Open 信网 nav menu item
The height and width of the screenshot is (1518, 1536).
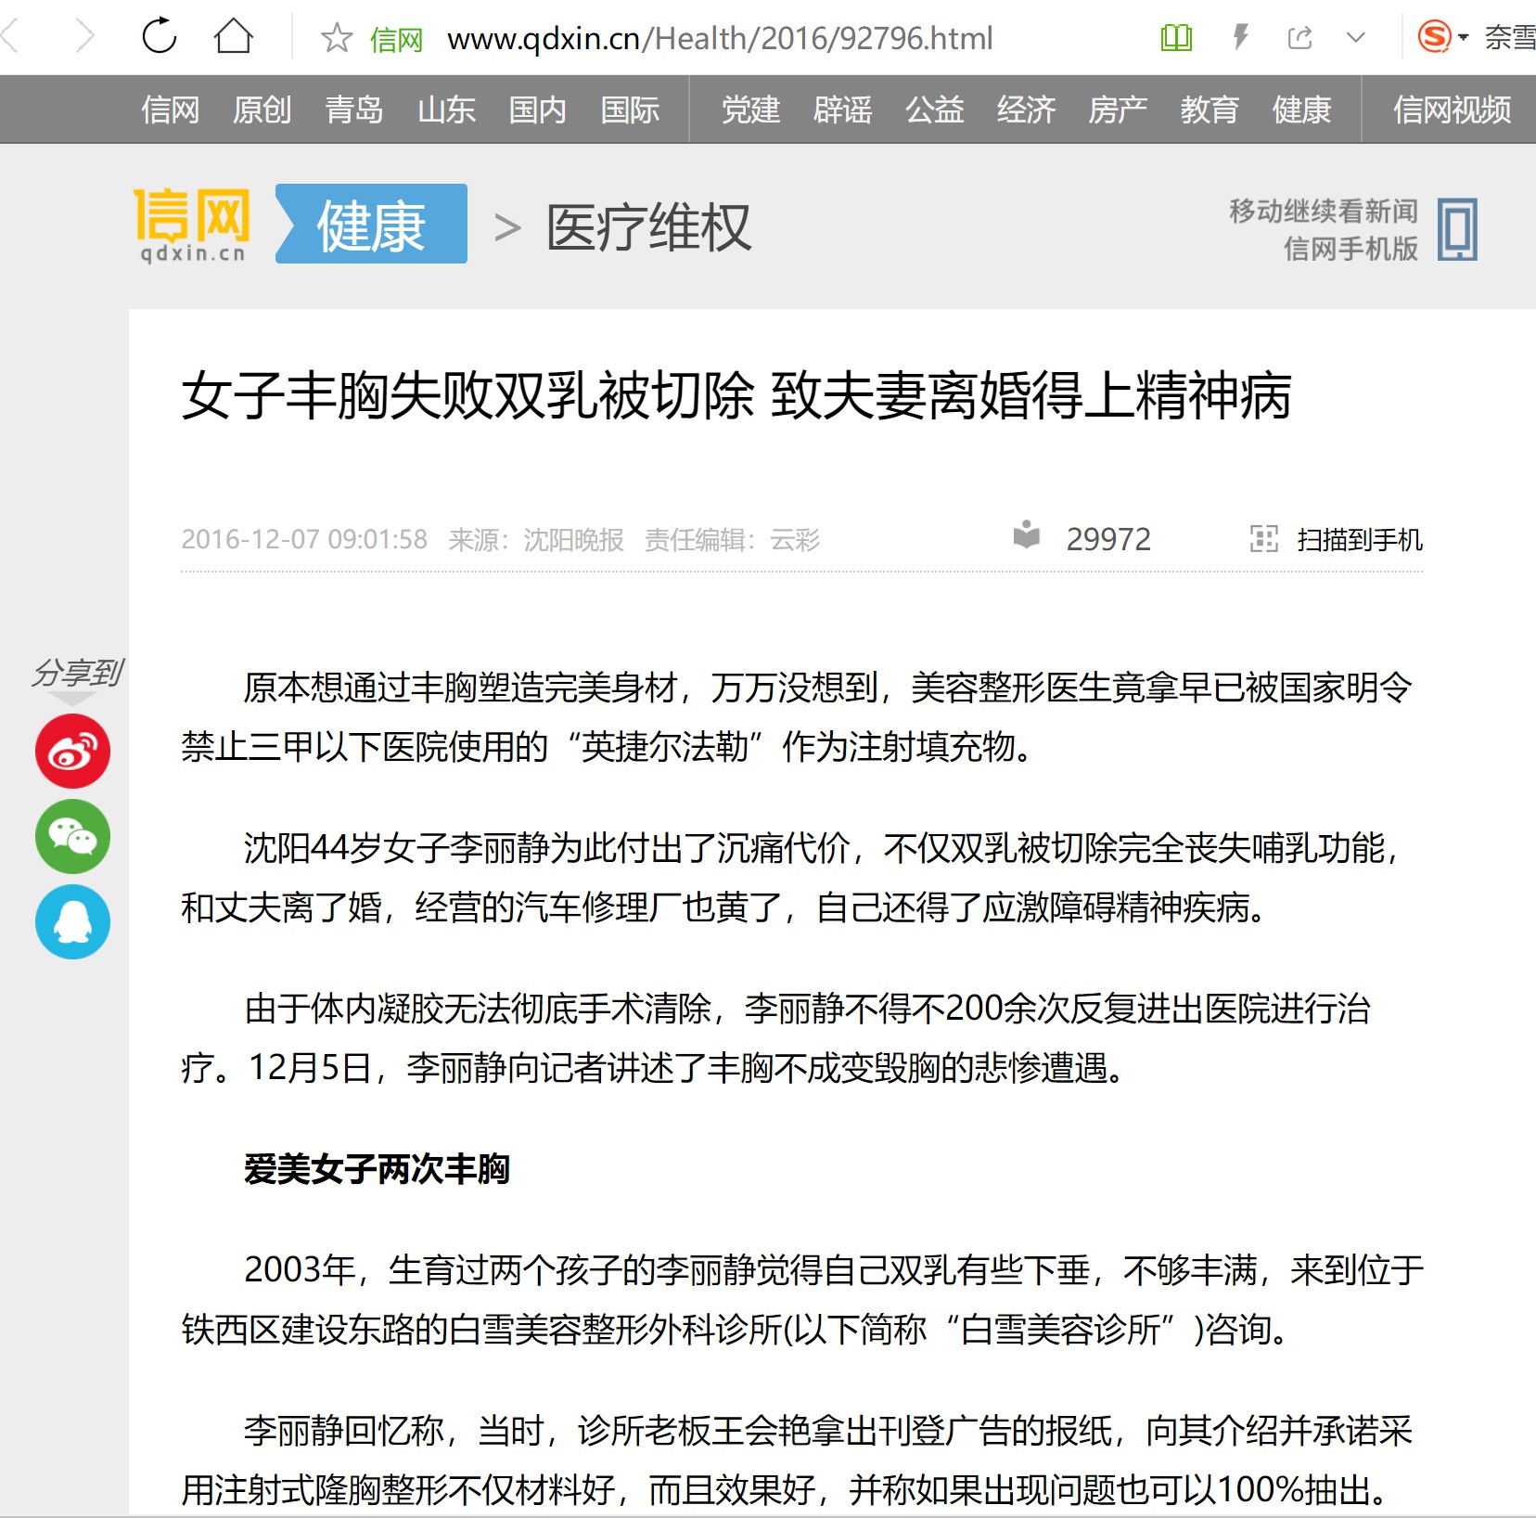tap(170, 109)
